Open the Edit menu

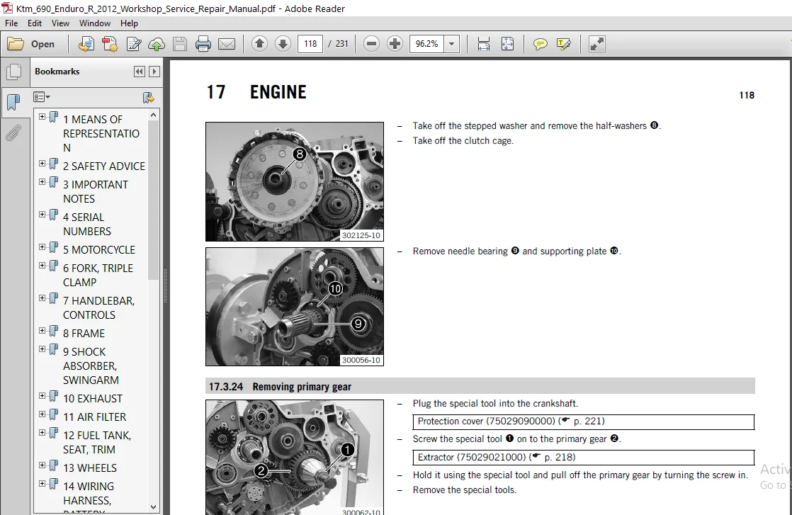click(x=34, y=23)
